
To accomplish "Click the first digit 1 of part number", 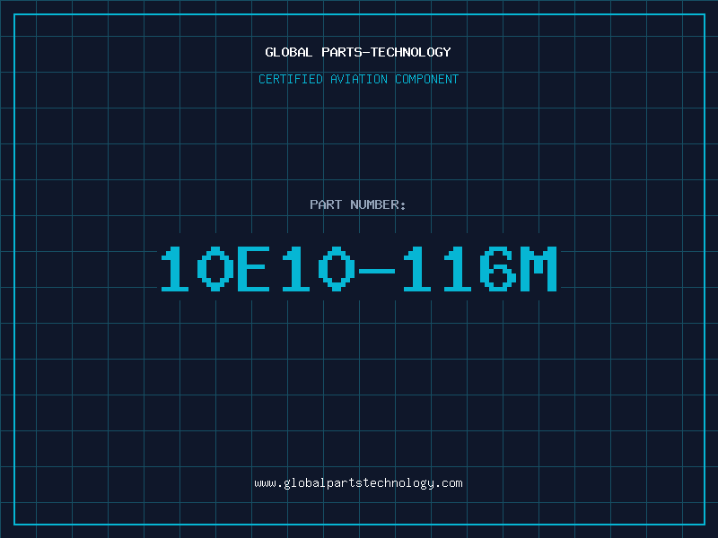I will pos(174,268).
